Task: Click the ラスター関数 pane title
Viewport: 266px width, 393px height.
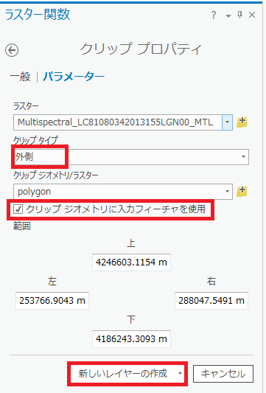Action: pyautogui.click(x=38, y=14)
